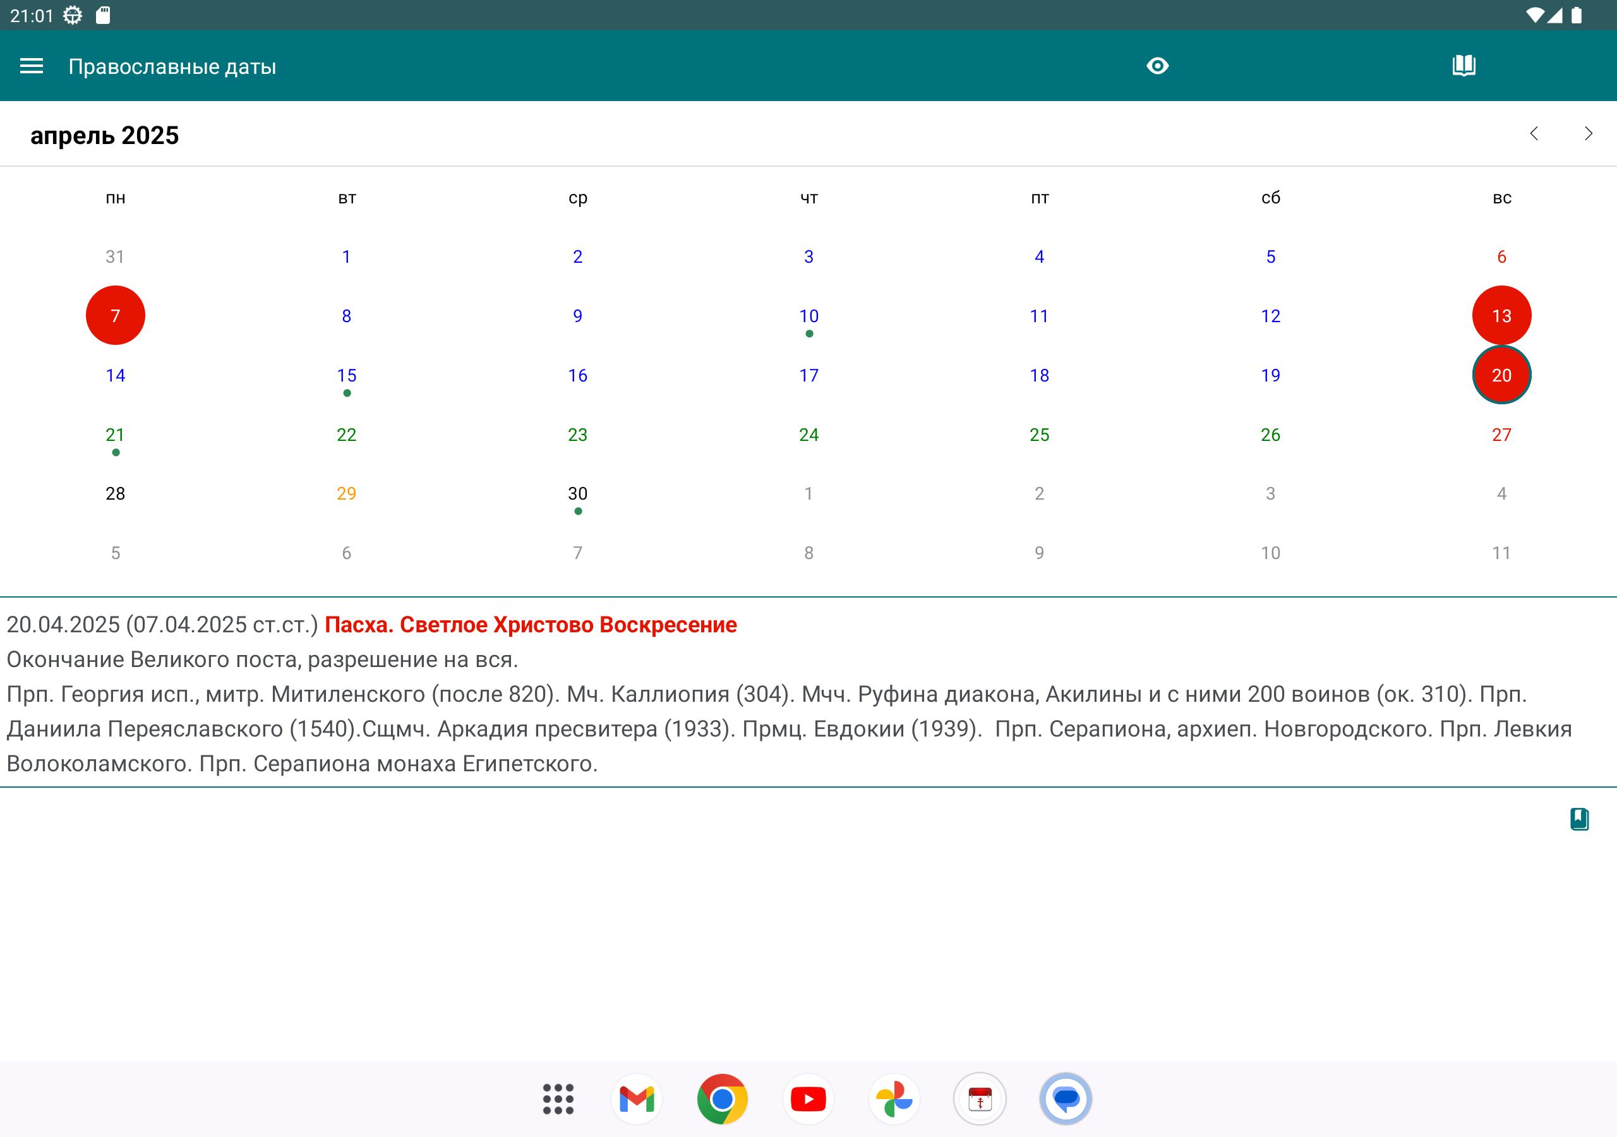Open Google Photos from the dock
The height and width of the screenshot is (1137, 1617).
tap(894, 1099)
